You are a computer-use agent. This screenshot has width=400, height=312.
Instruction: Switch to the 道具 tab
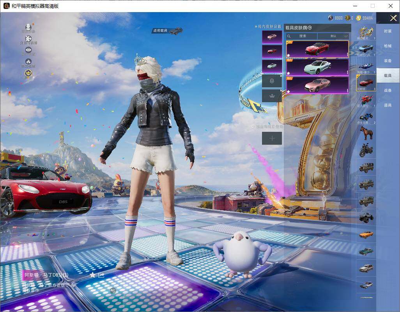tap(388, 105)
